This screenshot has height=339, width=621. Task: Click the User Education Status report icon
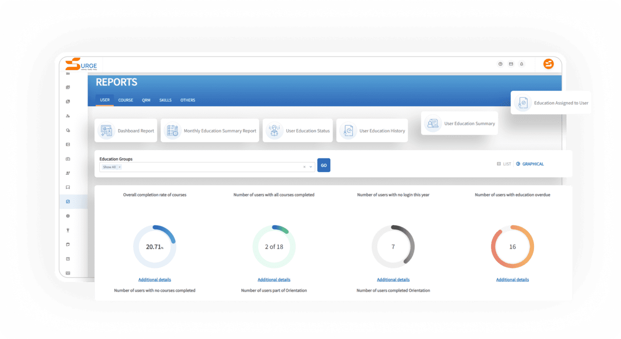(275, 130)
